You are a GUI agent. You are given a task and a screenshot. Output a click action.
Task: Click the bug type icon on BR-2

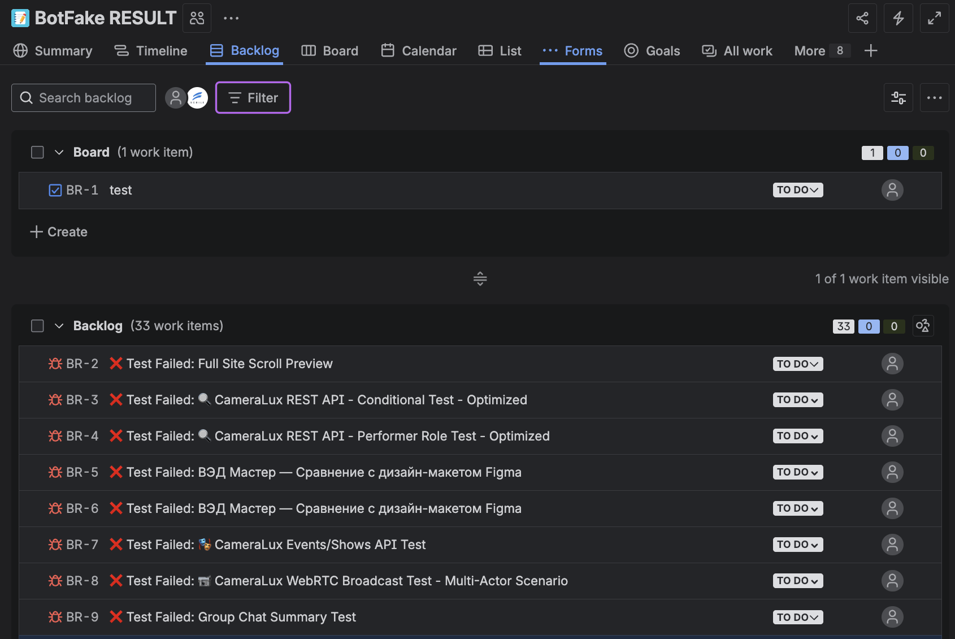point(55,364)
